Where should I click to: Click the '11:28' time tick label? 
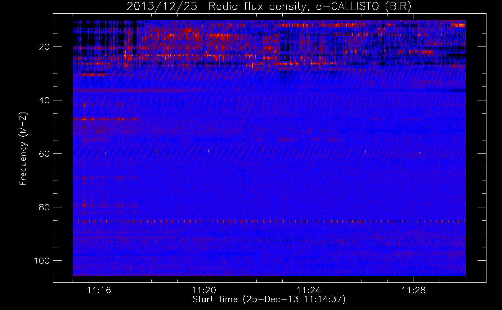[x=414, y=290]
